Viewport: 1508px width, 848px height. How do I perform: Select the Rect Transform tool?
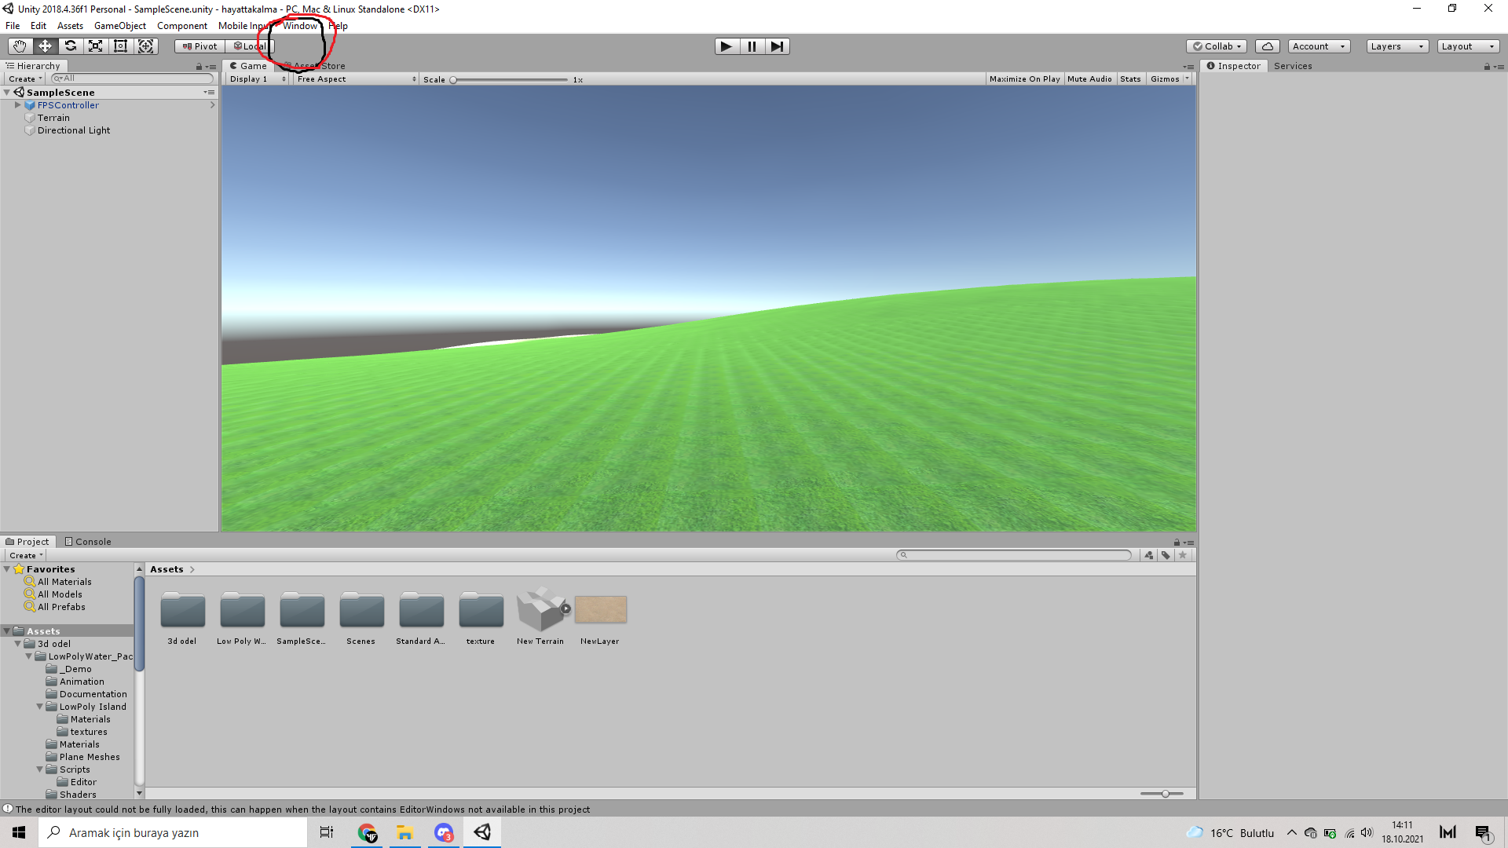pos(120,46)
